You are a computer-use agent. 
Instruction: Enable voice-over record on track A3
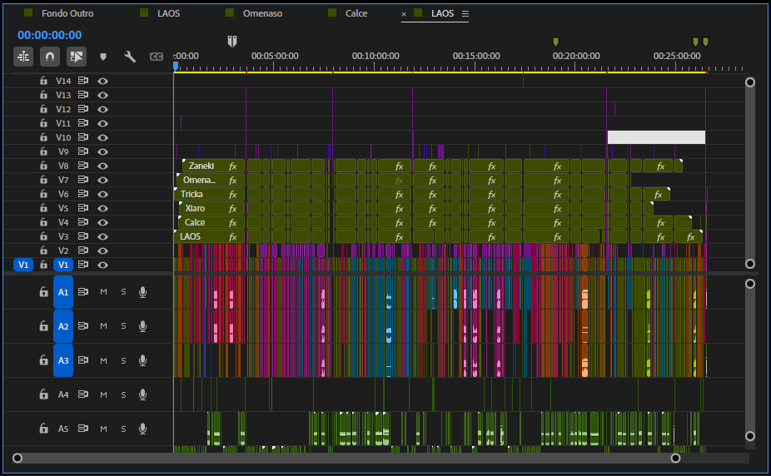pos(142,360)
